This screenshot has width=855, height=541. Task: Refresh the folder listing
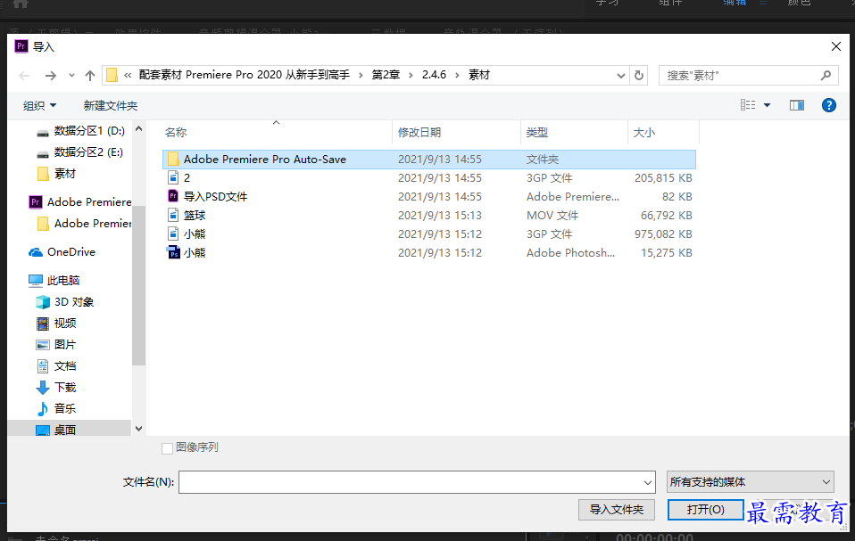[x=638, y=75]
